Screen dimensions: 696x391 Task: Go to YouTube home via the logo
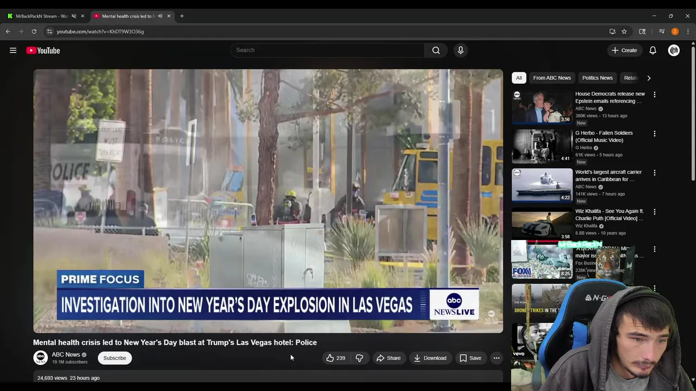[43, 51]
